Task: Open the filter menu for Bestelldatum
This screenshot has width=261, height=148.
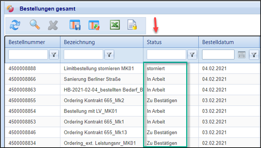Action: [x=254, y=55]
